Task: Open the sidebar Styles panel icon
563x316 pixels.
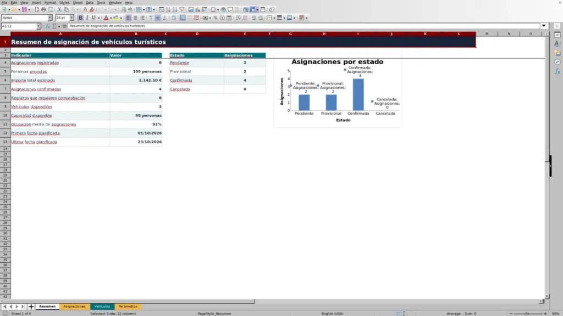Action: [x=558, y=44]
